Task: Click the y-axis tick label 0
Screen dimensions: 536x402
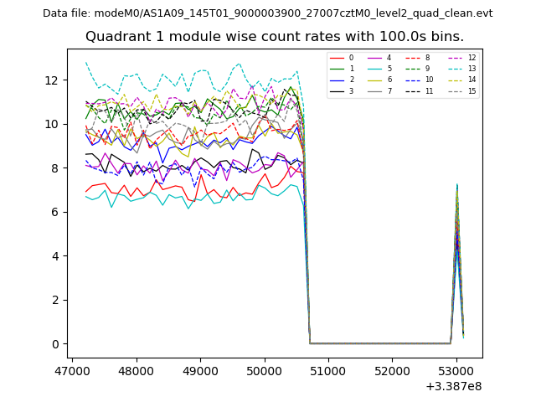Action: coord(54,344)
